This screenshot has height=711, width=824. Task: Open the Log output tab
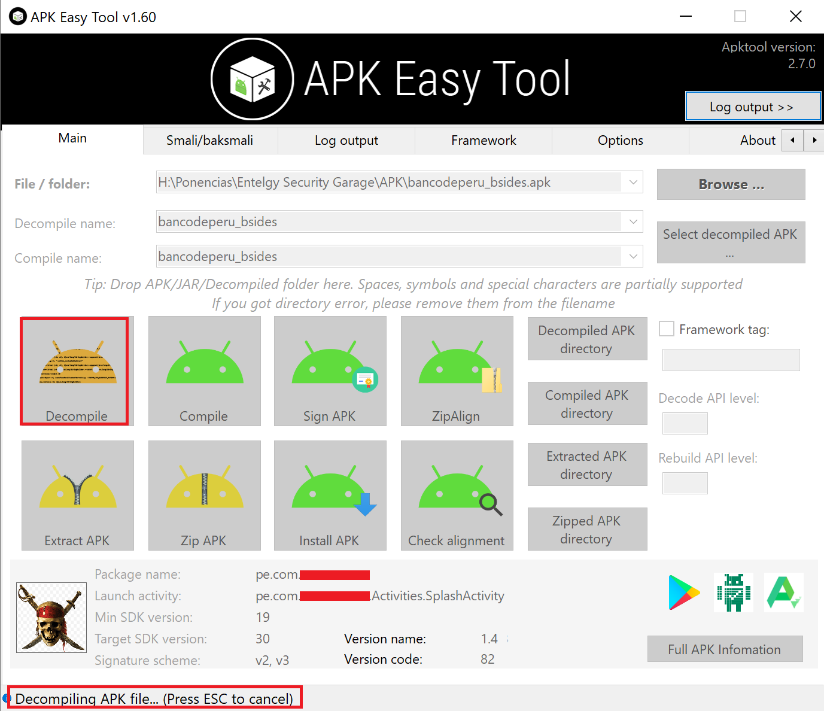point(346,140)
